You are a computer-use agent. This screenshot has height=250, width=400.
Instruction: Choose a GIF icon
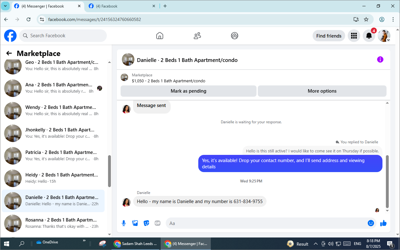pos(158,223)
